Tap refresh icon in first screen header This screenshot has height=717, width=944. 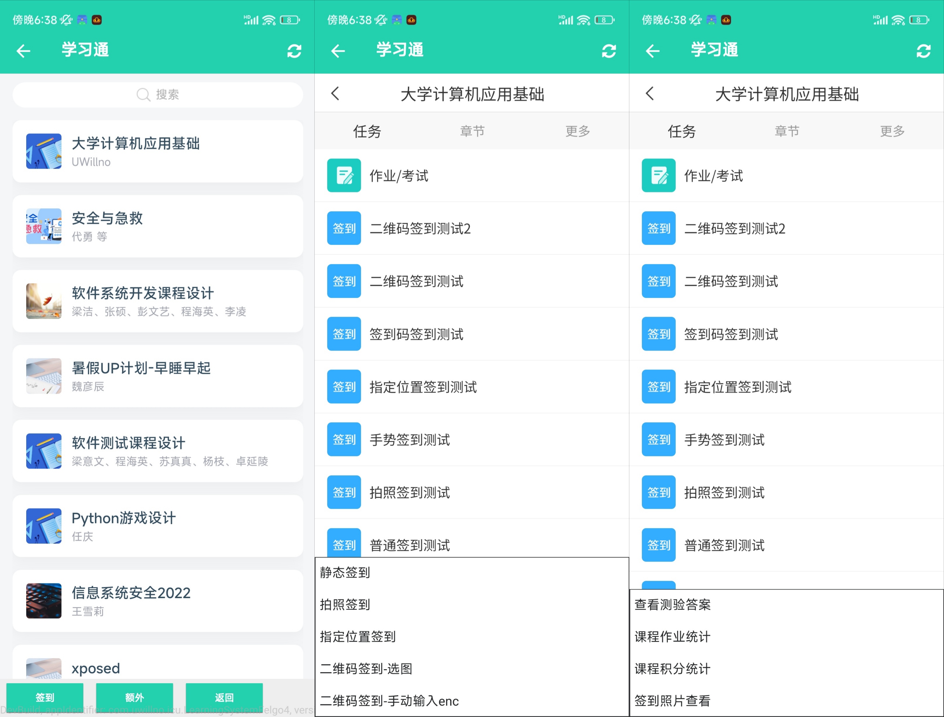[294, 51]
